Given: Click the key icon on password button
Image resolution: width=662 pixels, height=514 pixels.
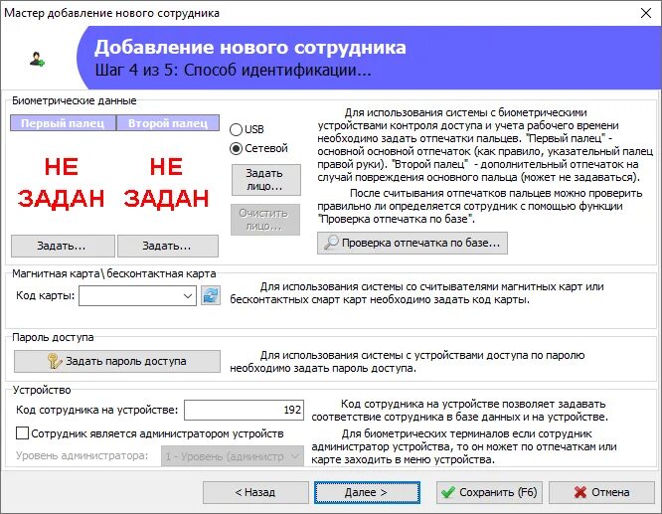Looking at the screenshot, I should click(55, 361).
